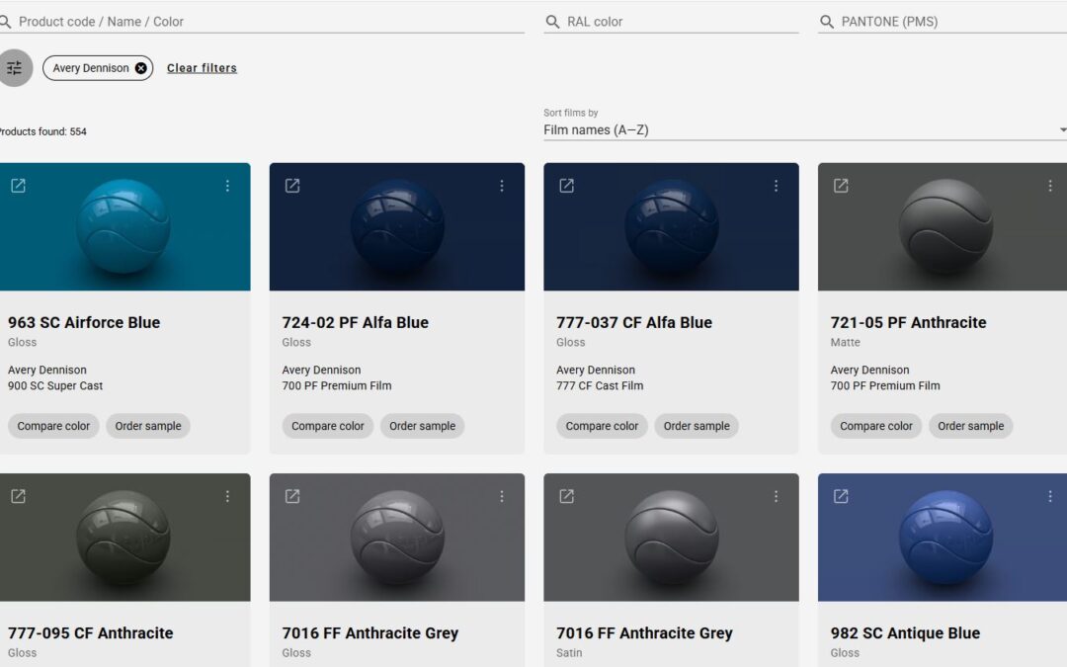
Task: Click Order sample for 721-05 PF Anthracite
Action: pyautogui.click(x=970, y=426)
